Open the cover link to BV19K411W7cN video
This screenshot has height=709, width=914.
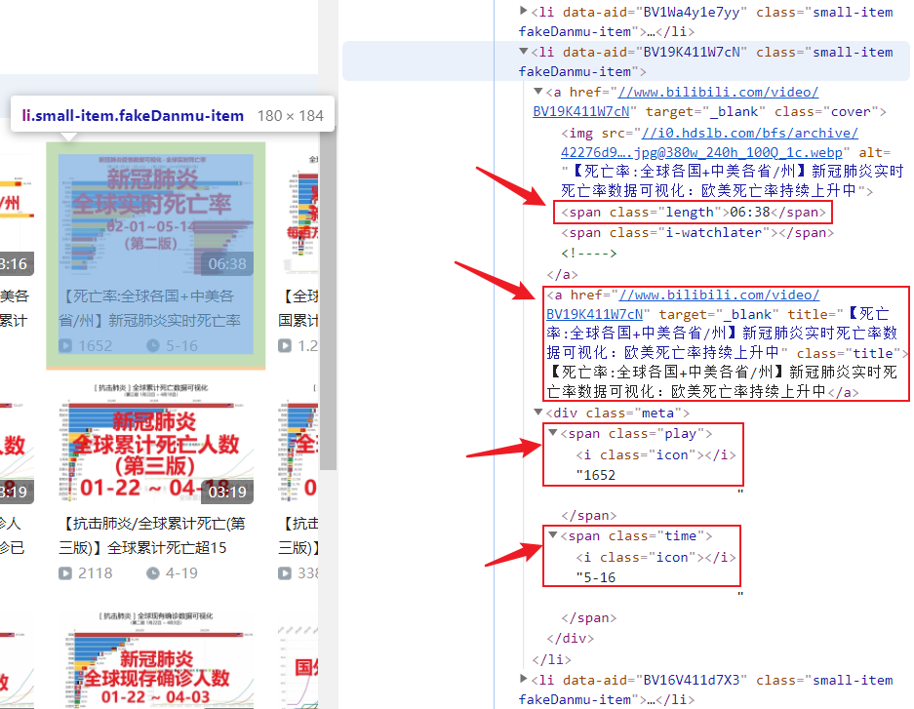[676, 102]
